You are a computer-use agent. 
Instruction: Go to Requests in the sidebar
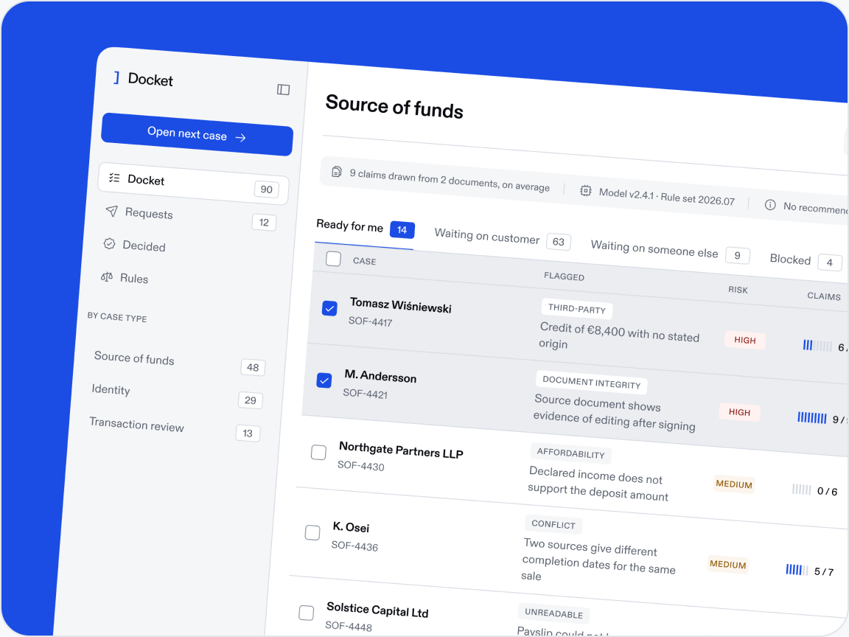191,217
